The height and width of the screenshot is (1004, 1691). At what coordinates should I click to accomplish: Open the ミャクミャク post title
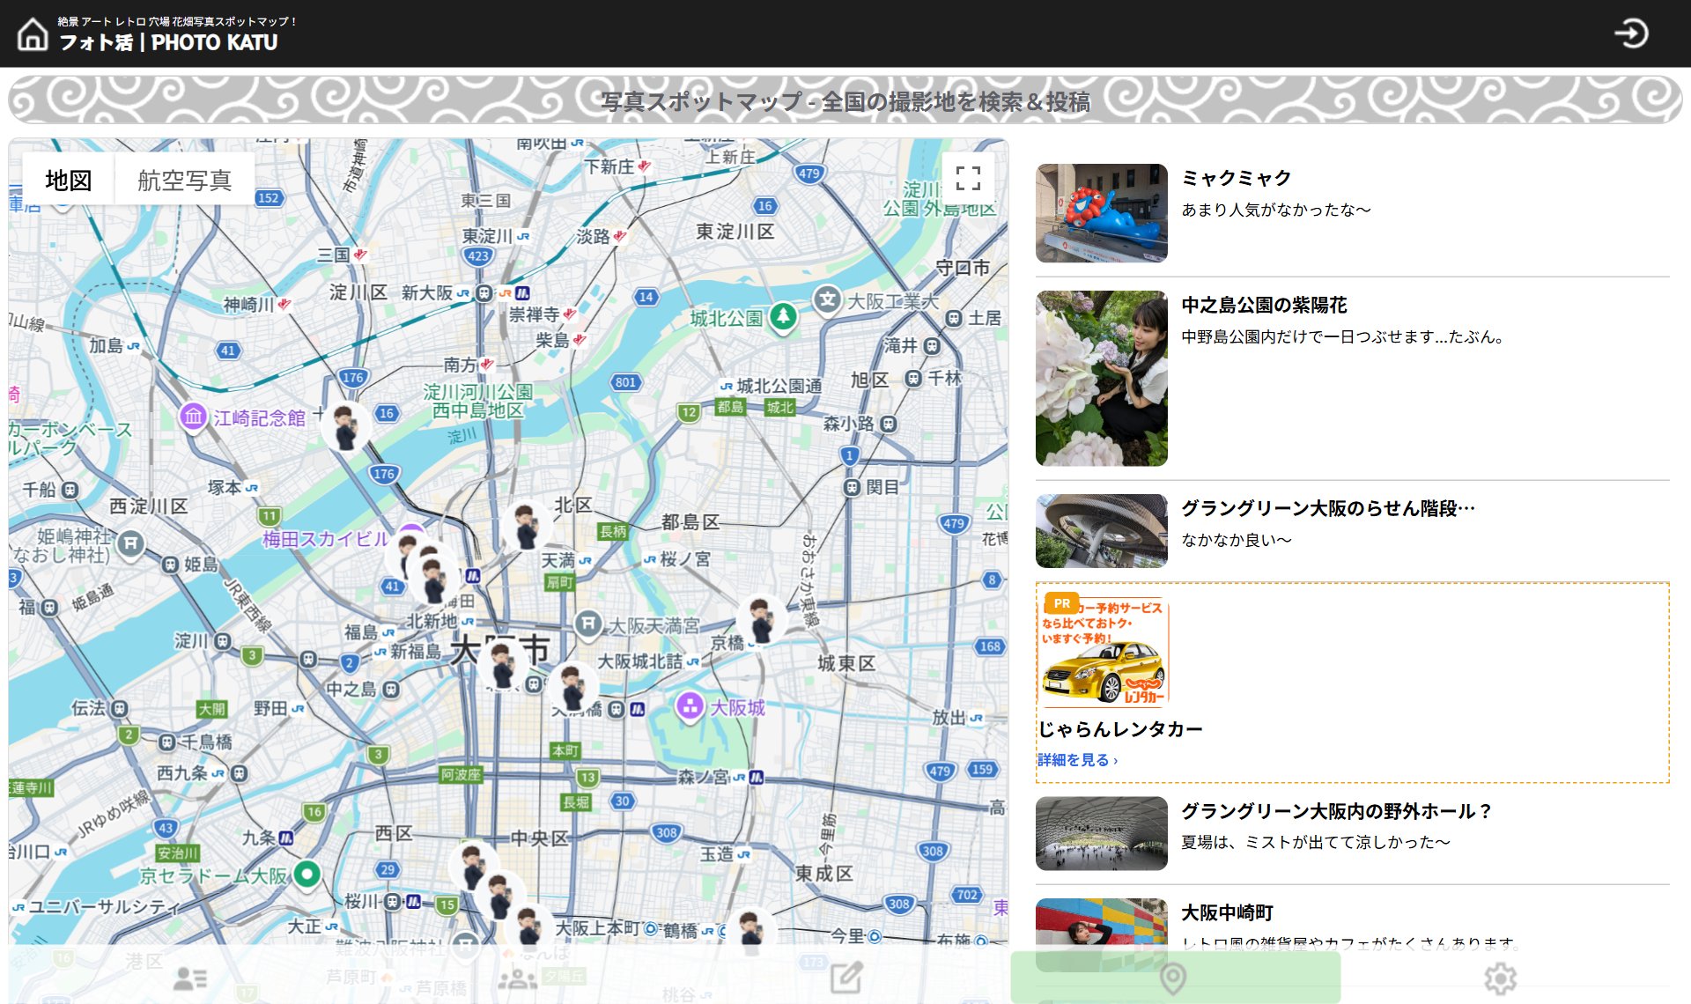click(x=1237, y=178)
